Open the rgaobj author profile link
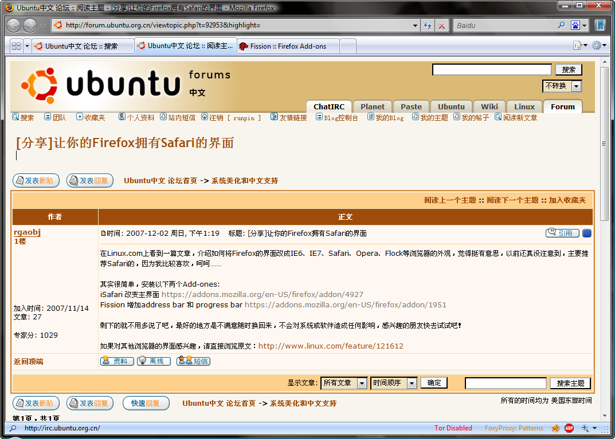The width and height of the screenshot is (615, 439). (x=27, y=232)
